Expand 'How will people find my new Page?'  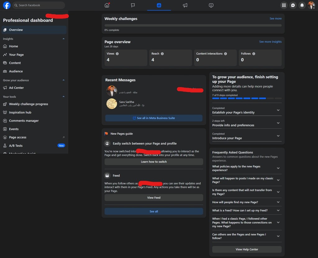click(x=278, y=202)
